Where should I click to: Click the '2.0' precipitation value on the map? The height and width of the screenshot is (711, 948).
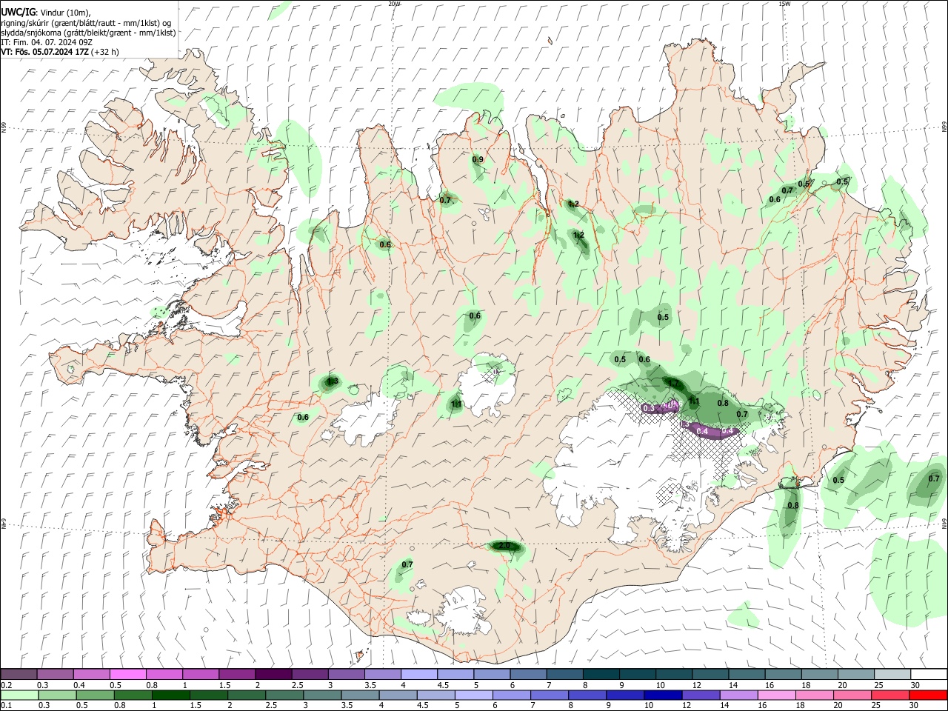tap(504, 546)
